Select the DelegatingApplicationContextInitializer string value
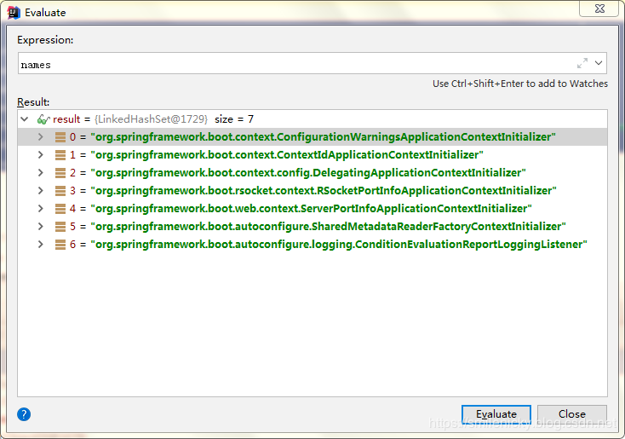Viewport: 625px width, 439px height. pos(308,173)
